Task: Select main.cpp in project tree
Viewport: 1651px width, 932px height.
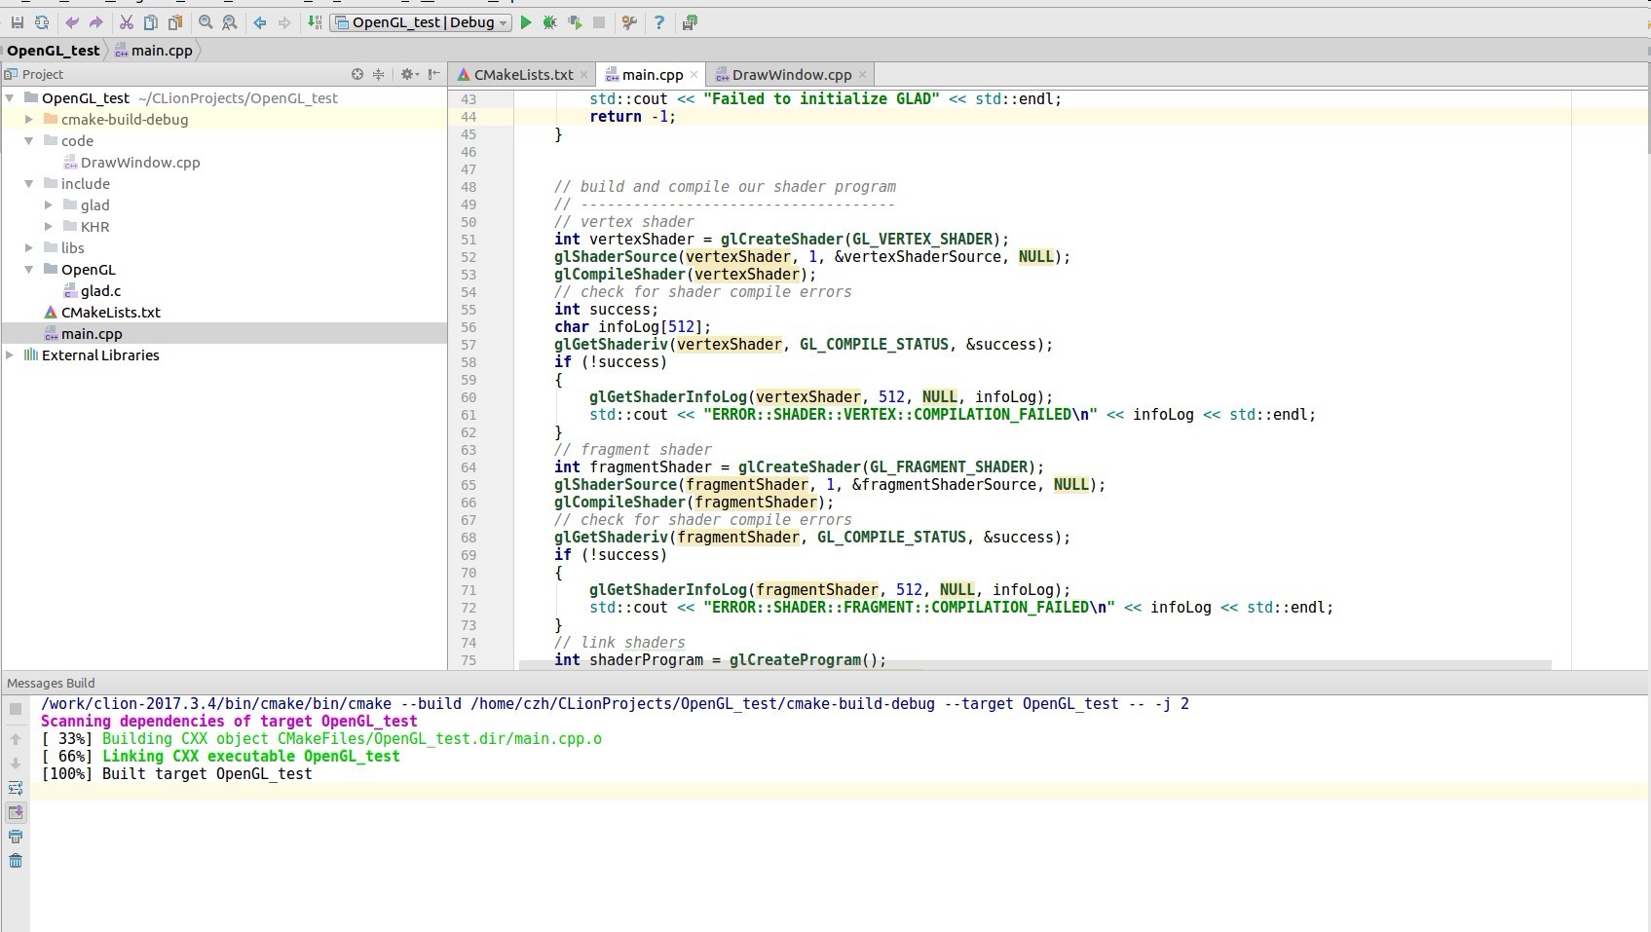Action: [x=92, y=333]
